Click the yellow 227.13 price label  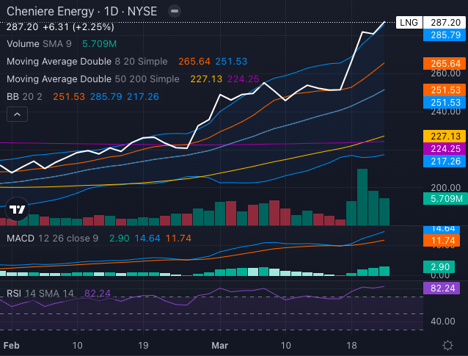click(445, 136)
